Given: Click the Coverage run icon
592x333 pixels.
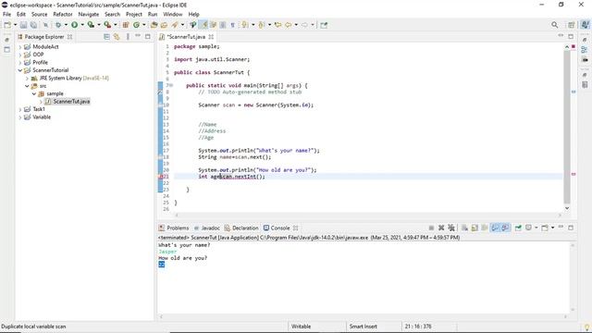Looking at the screenshot, I should pyautogui.click(x=91, y=25).
